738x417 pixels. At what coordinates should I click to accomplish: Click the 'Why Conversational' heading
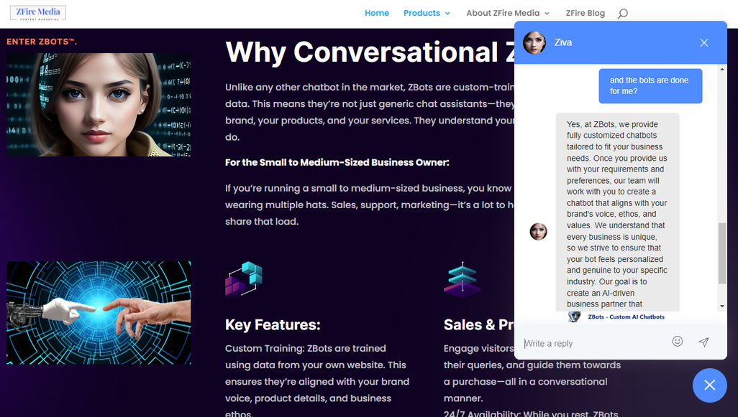click(x=370, y=52)
